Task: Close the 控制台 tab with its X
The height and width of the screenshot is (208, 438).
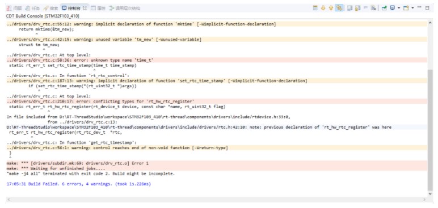Action: (x=85, y=8)
